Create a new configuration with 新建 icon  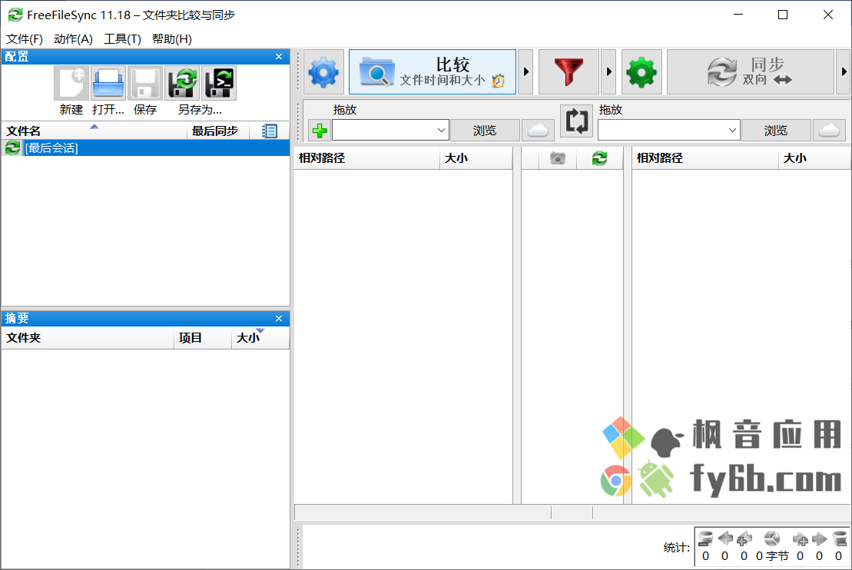click(71, 83)
